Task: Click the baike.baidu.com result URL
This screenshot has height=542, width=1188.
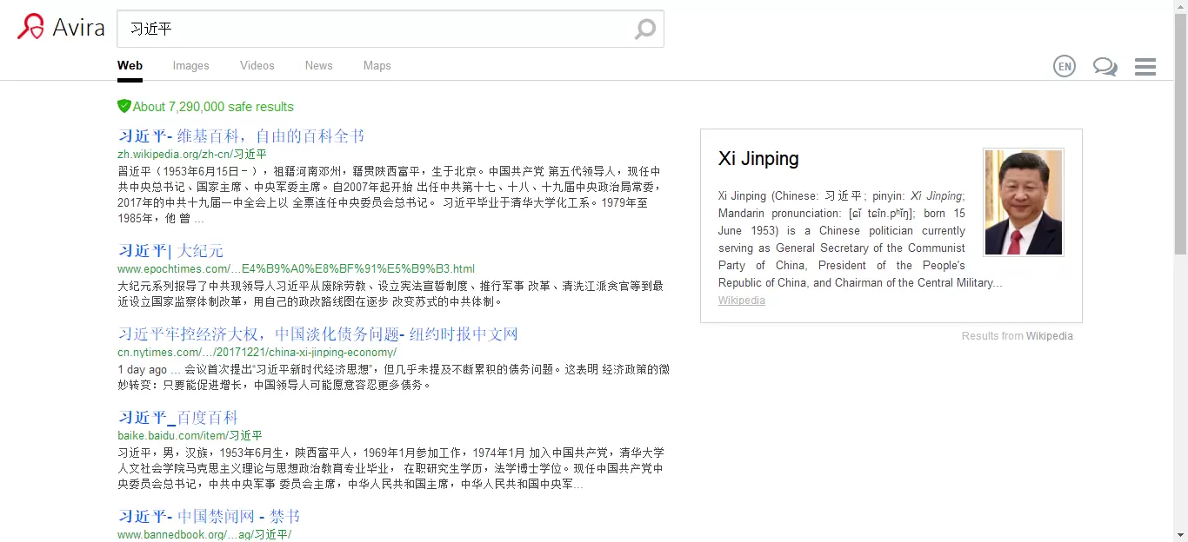Action: [190, 435]
